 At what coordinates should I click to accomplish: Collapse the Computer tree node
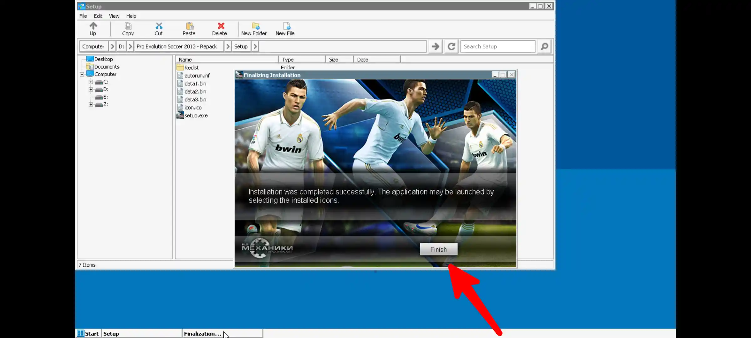82,74
